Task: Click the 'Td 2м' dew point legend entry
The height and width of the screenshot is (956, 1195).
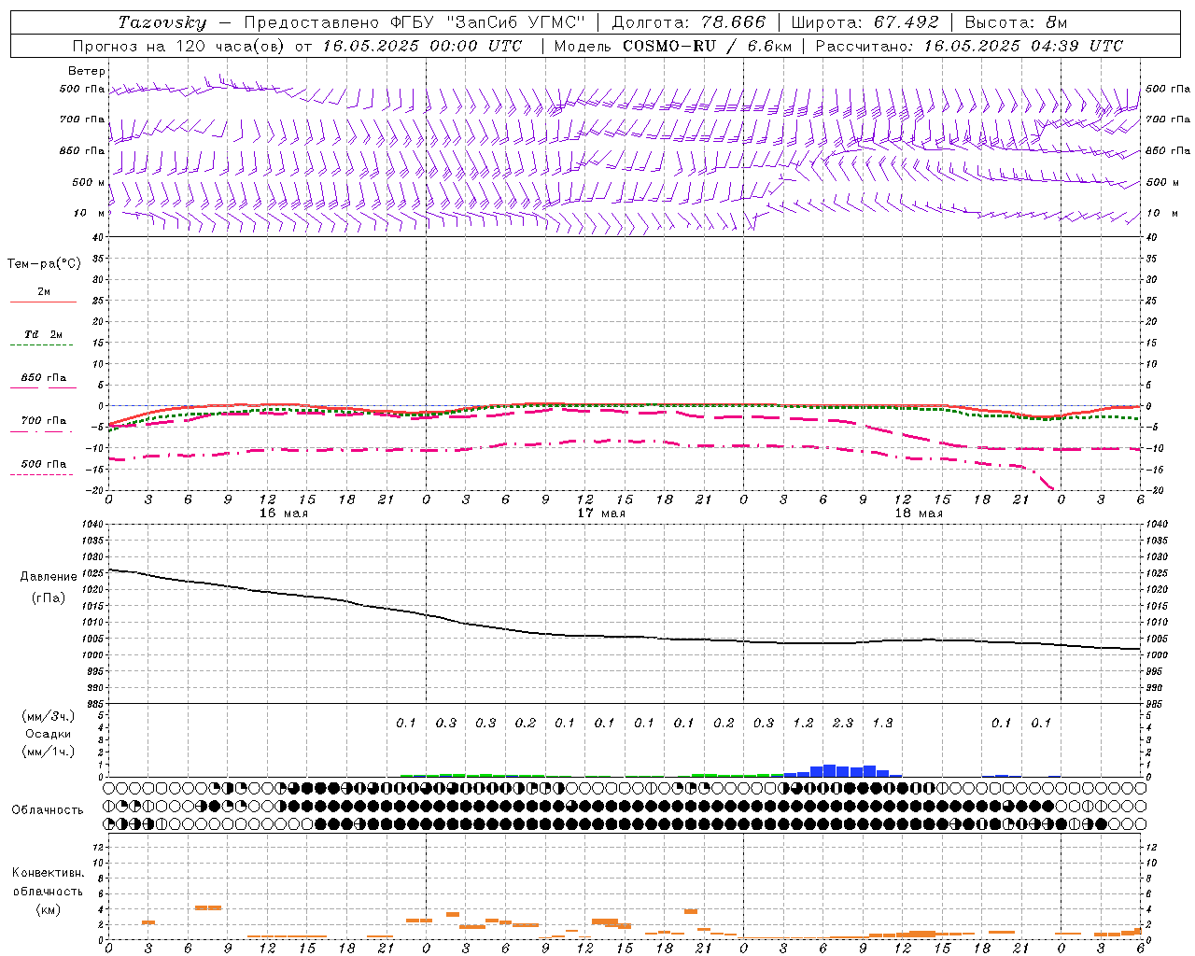Action: [43, 334]
